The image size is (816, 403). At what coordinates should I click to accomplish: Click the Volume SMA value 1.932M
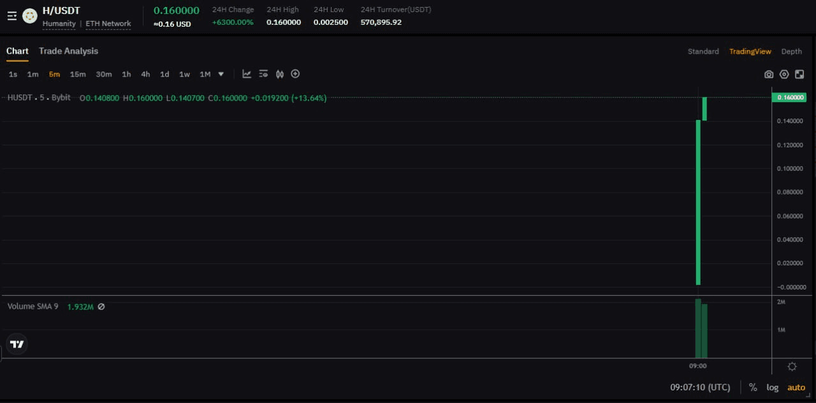tap(80, 307)
